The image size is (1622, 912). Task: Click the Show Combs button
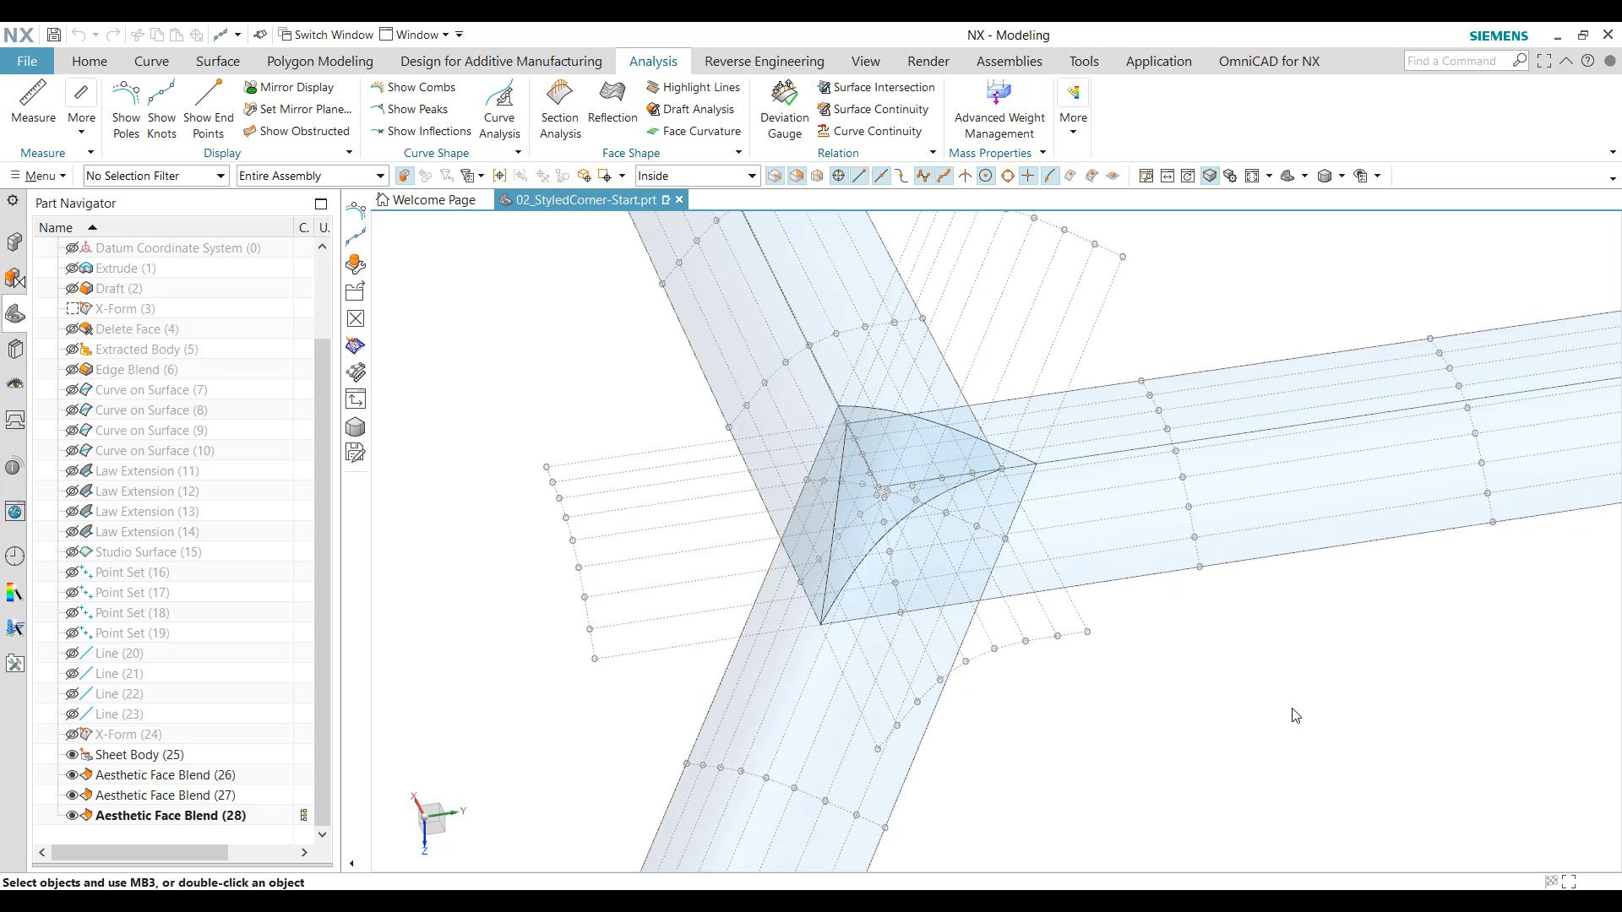413,87
